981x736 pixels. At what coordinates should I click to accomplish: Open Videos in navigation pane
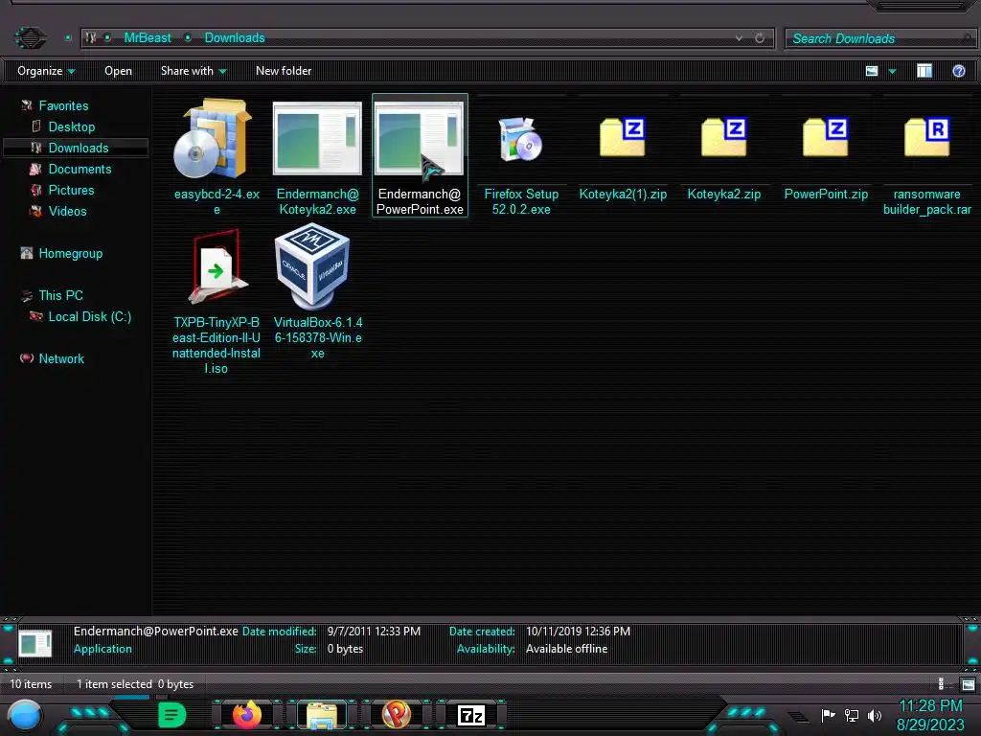tap(67, 212)
